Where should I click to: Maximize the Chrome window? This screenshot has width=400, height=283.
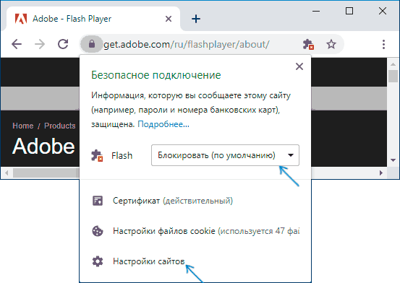[349, 11]
